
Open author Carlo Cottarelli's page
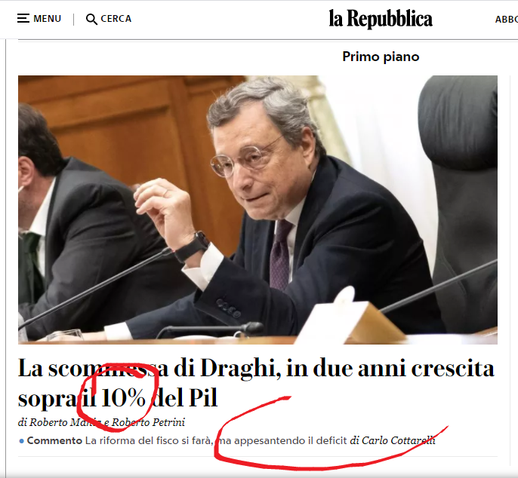click(x=399, y=440)
